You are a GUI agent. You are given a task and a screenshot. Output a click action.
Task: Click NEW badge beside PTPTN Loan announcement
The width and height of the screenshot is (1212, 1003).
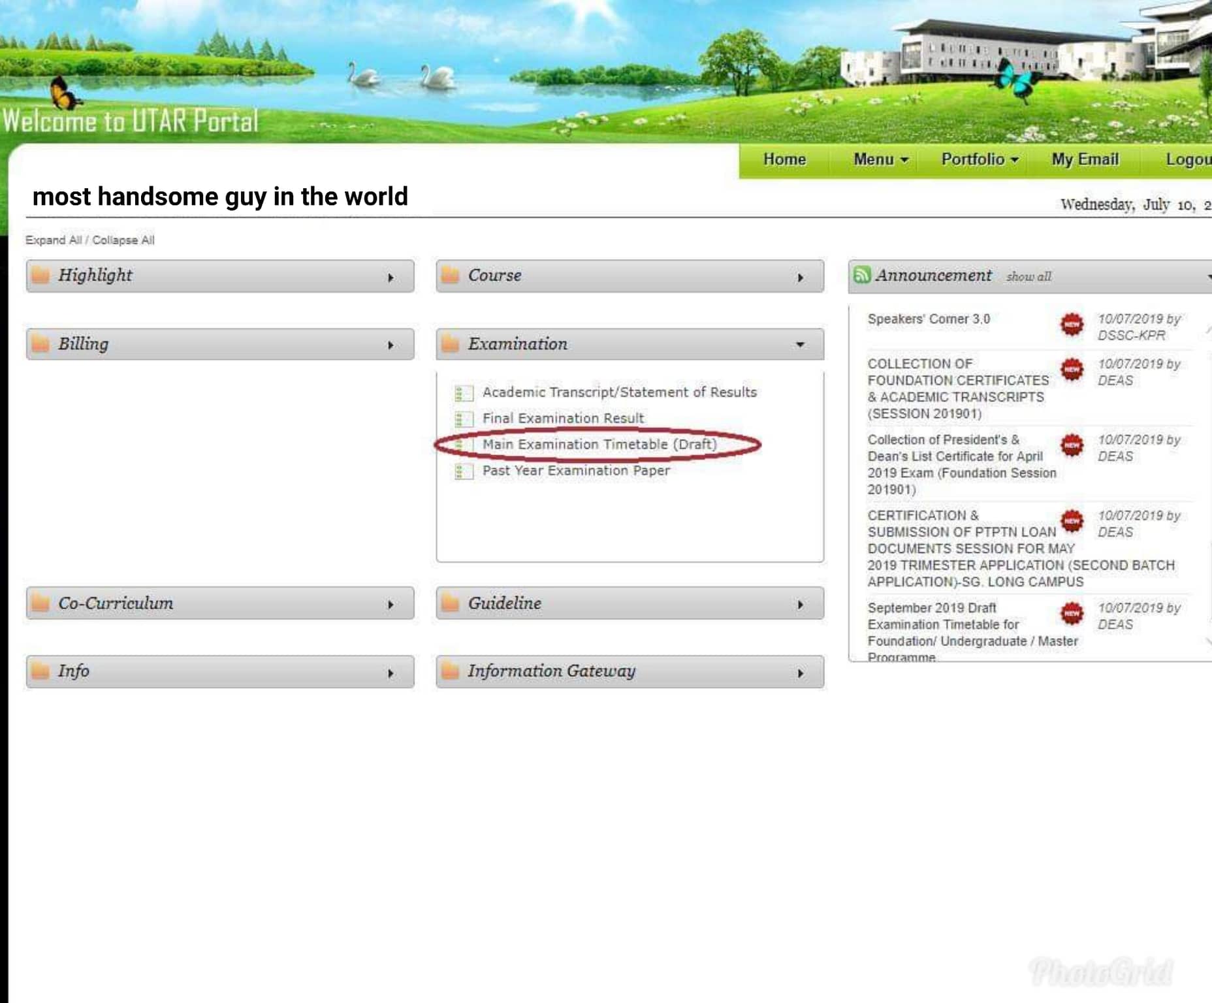click(1072, 520)
